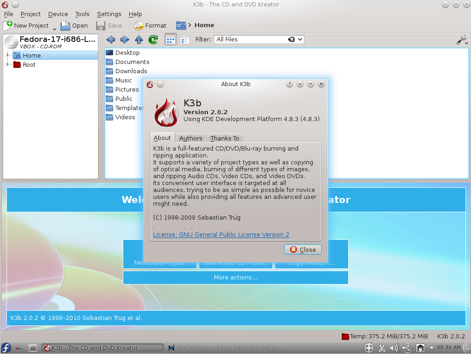Close the About K3b dialog with Close button
The height and width of the screenshot is (354, 471).
point(303,250)
